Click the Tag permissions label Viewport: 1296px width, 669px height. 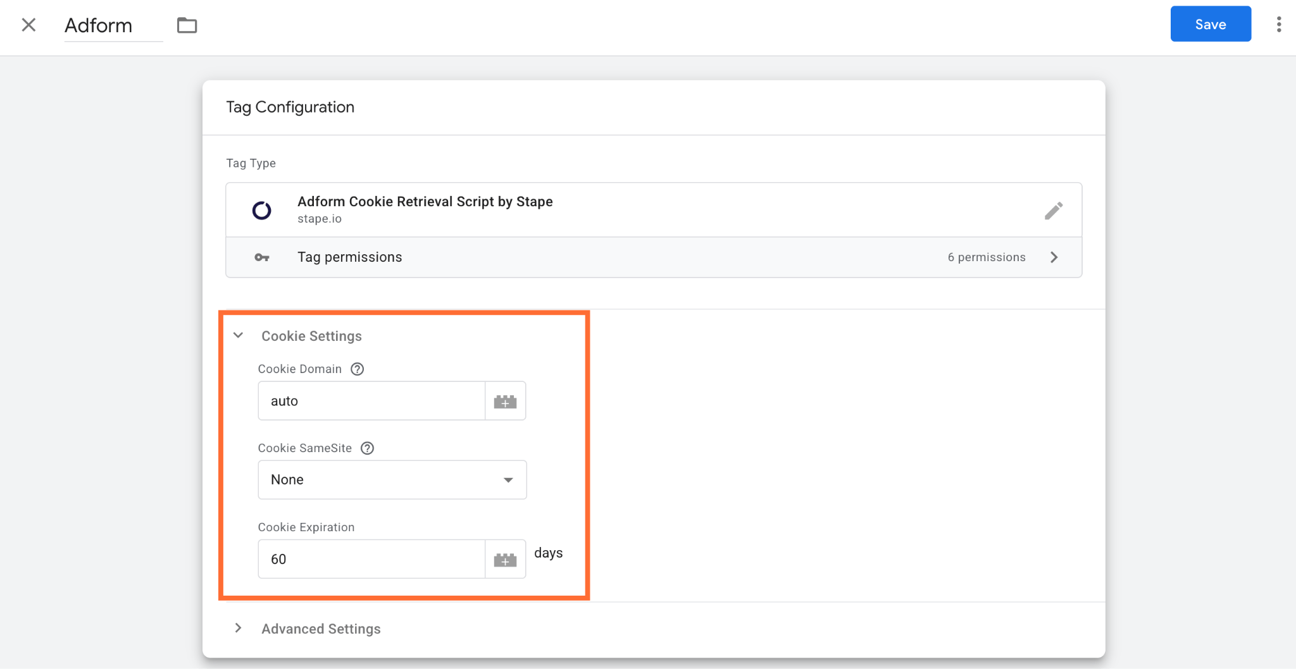pos(350,257)
